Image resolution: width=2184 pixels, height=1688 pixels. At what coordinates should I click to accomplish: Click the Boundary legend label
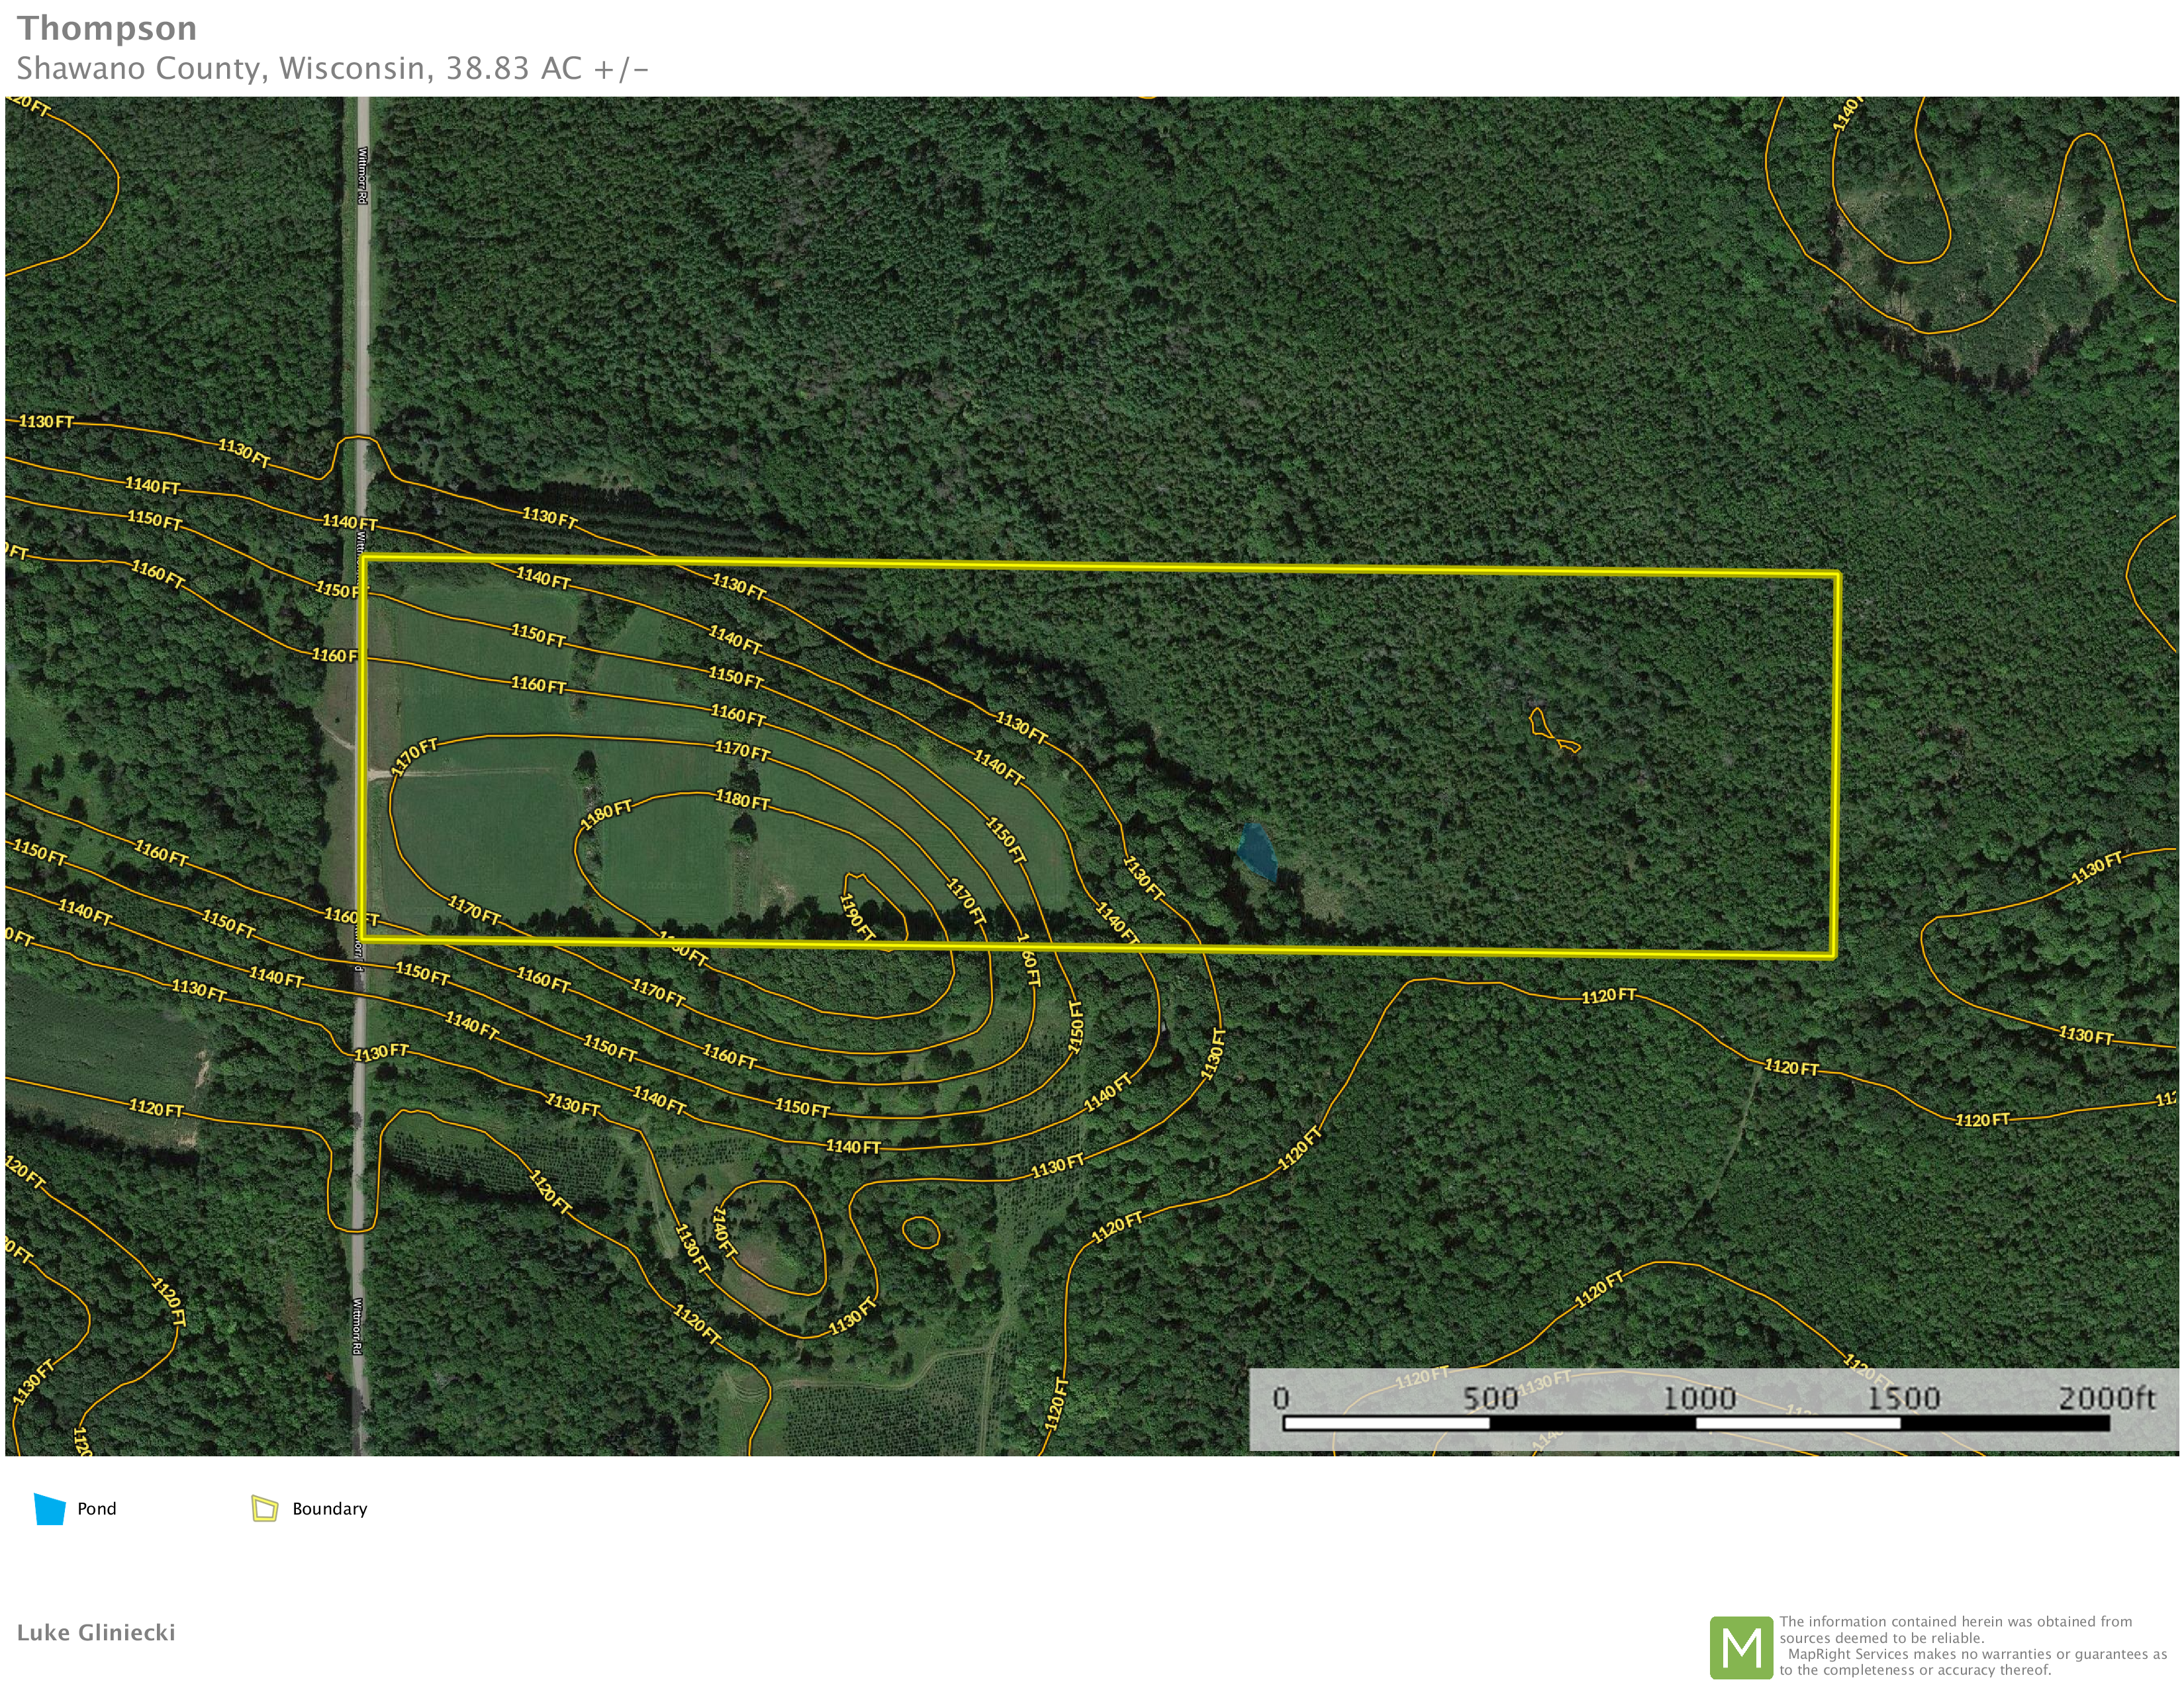click(x=329, y=1509)
